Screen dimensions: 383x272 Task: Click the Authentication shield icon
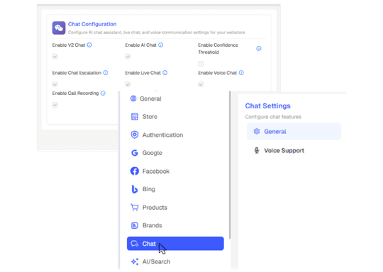click(135, 135)
